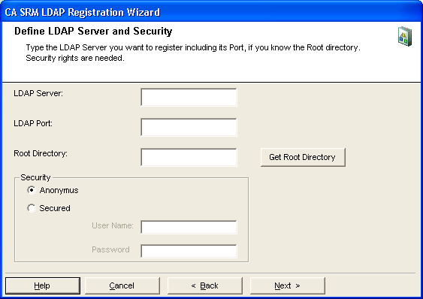This screenshot has height=299, width=423.
Task: Click the LDAP Server input field
Action: point(189,97)
